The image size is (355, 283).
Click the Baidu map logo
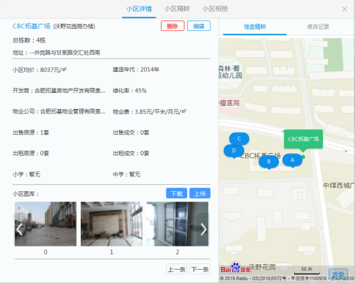tap(235, 268)
